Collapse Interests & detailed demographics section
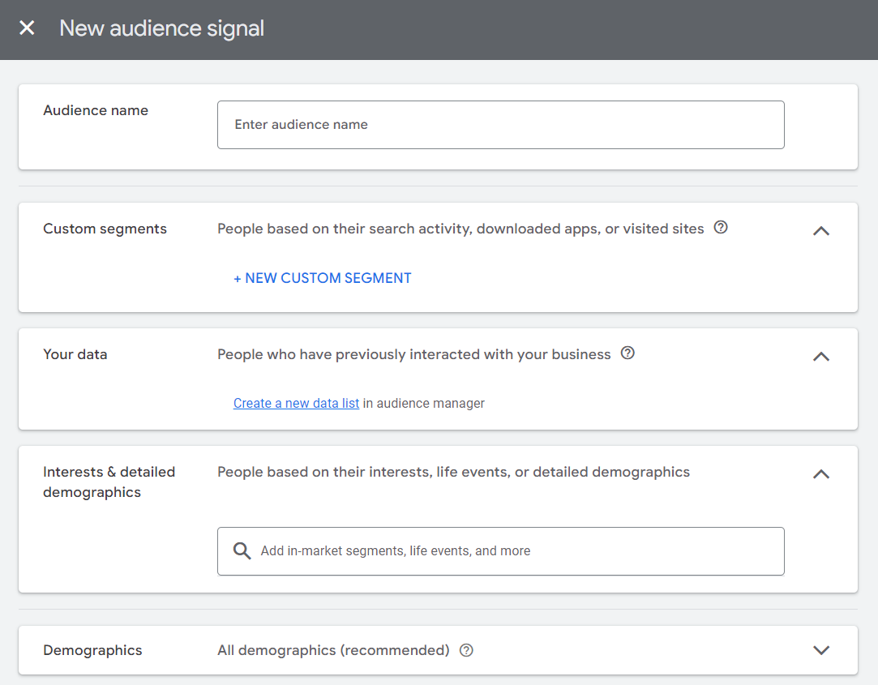The width and height of the screenshot is (878, 685). (x=820, y=473)
